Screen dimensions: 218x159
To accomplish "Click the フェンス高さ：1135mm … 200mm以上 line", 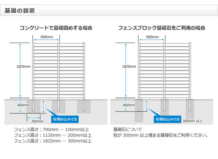I will point(53,135).
